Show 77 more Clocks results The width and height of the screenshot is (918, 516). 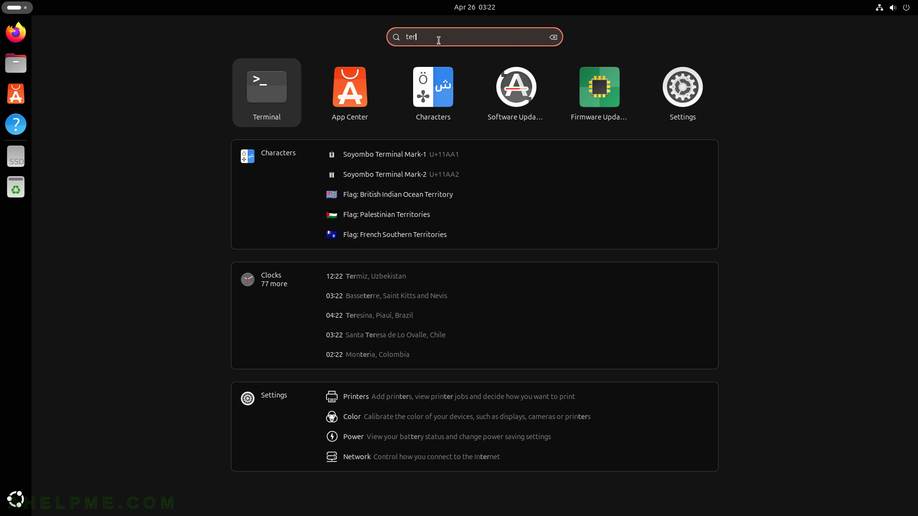click(x=274, y=284)
